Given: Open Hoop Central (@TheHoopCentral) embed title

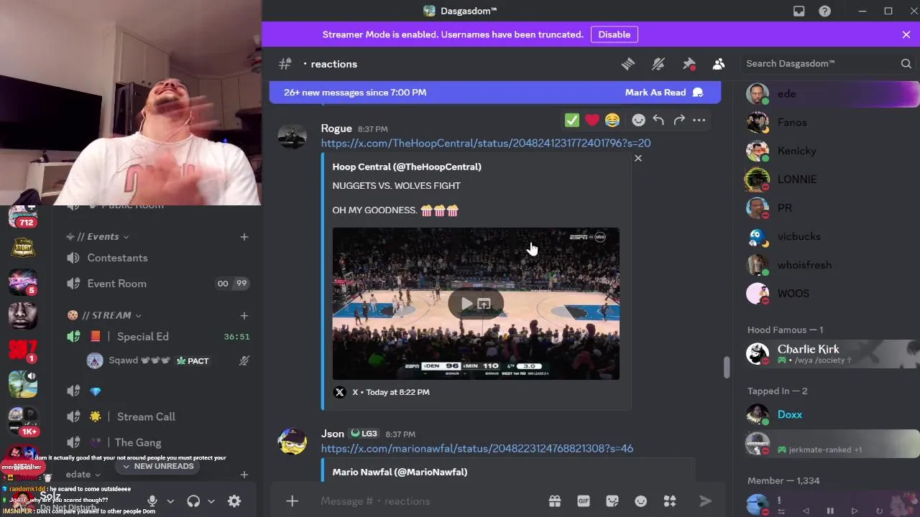Looking at the screenshot, I should point(407,167).
